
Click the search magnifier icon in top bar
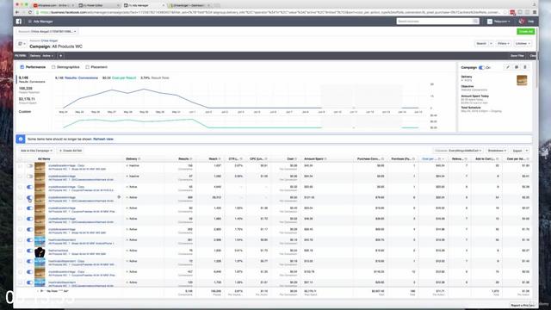click(x=475, y=22)
